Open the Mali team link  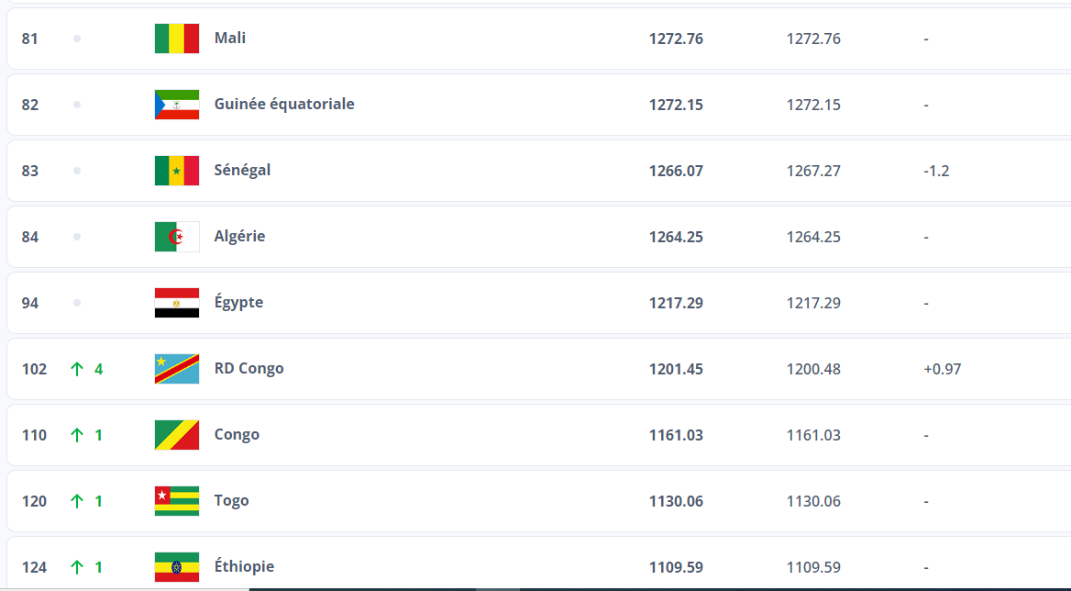[x=230, y=39]
